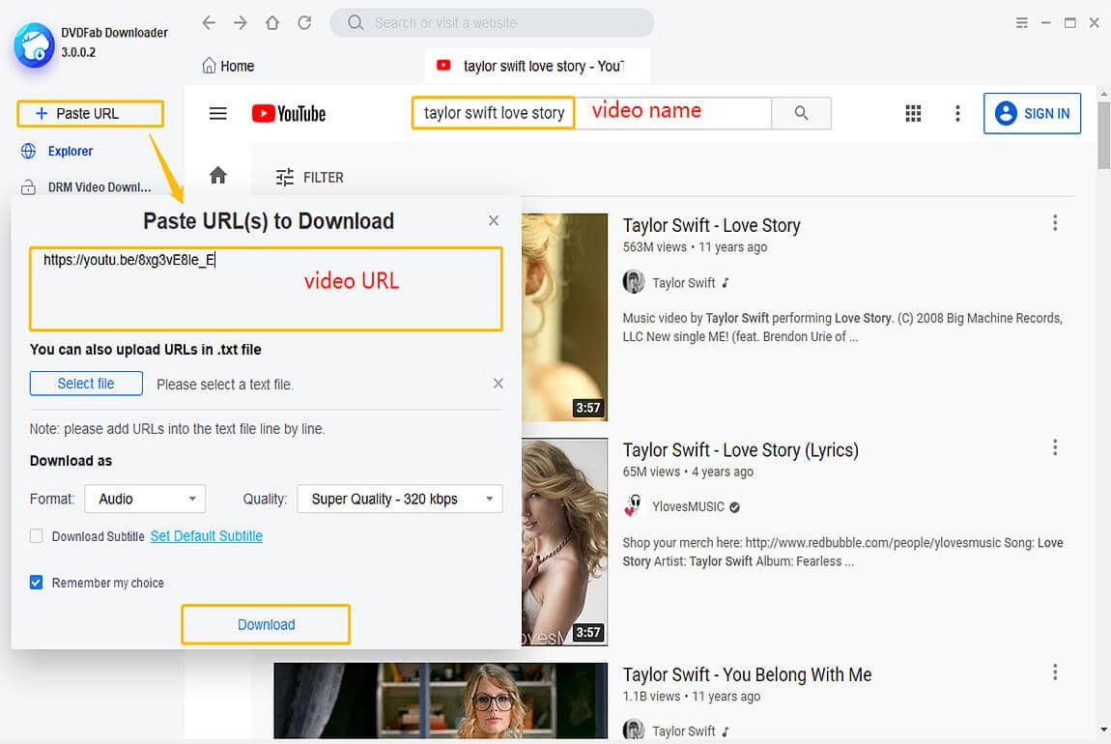Image resolution: width=1111 pixels, height=744 pixels.
Task: Click the Explorer globe icon
Action: click(x=28, y=151)
